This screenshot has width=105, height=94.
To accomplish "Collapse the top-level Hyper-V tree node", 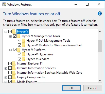I will [6, 32].
